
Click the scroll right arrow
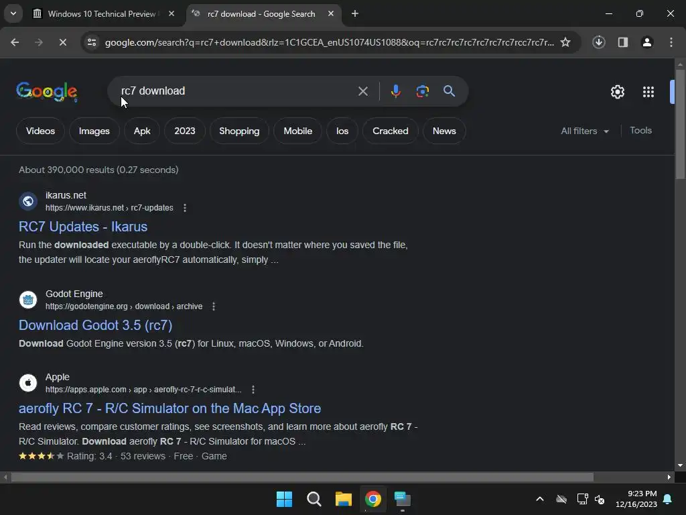(x=669, y=477)
